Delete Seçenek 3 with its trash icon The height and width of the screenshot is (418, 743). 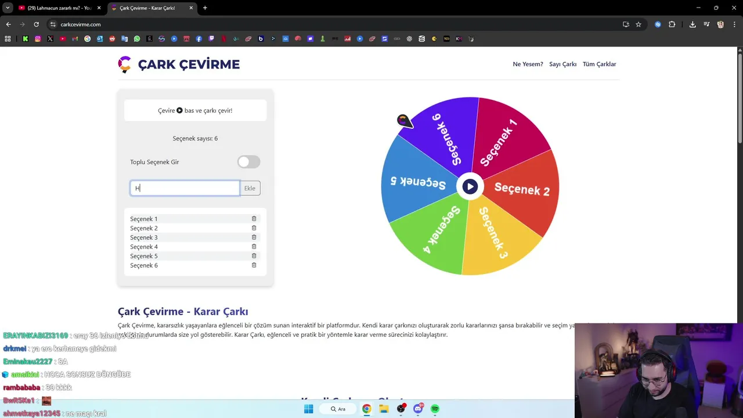[254, 237]
